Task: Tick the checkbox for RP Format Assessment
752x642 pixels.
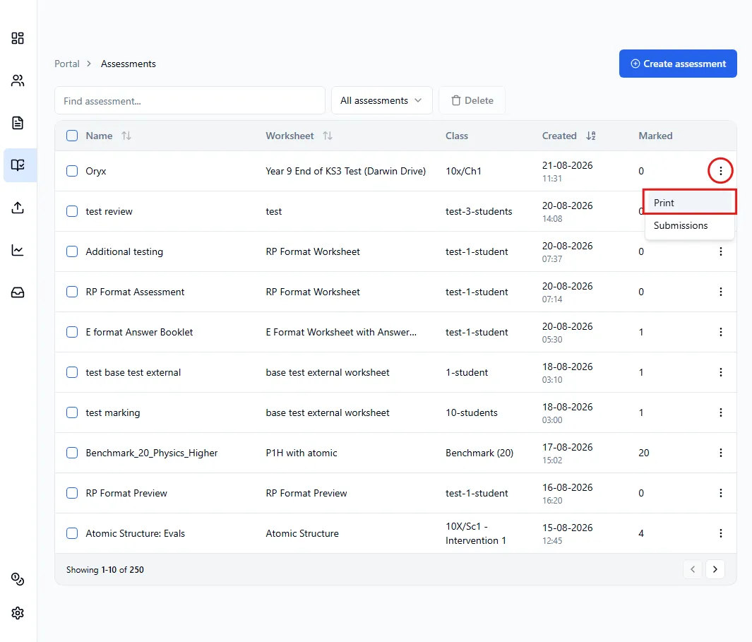Action: [x=72, y=292]
